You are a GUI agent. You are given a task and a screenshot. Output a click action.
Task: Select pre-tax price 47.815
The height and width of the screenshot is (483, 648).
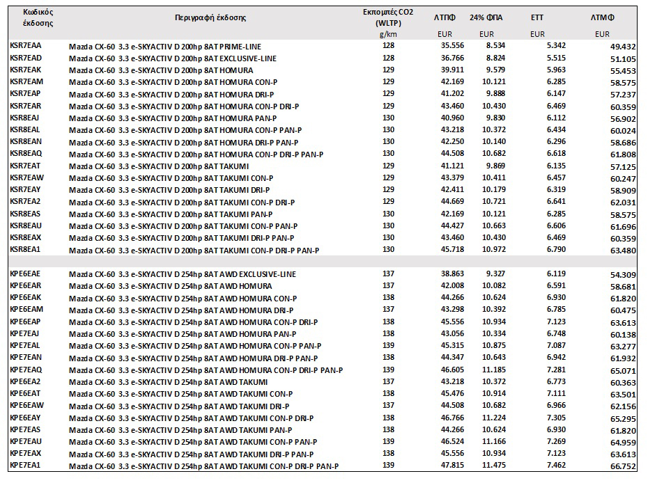point(452,465)
